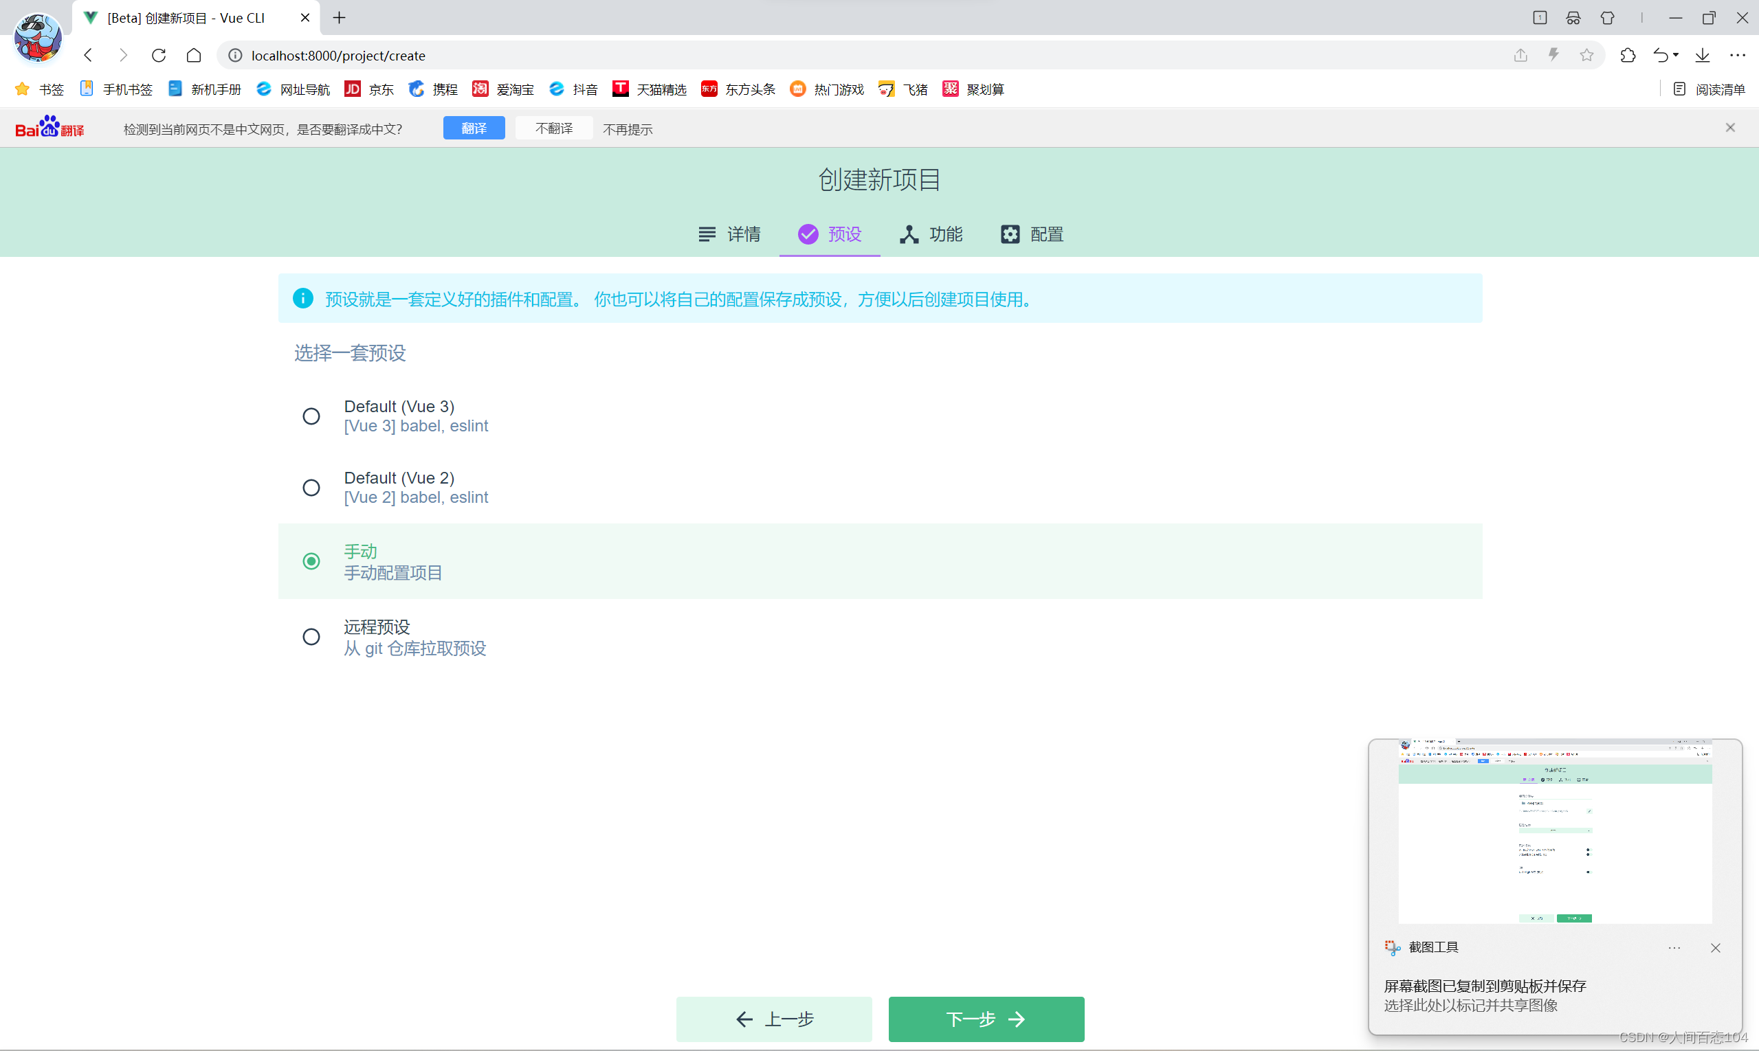Click the browser profile avatar
1759x1051 pixels.
[38, 37]
